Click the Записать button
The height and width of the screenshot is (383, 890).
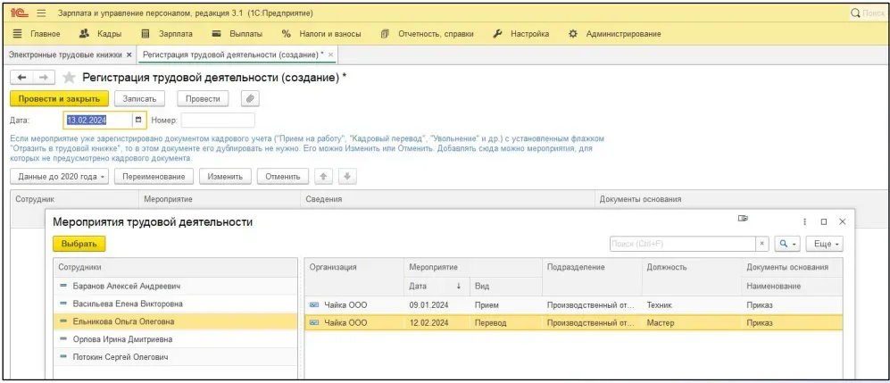(139, 99)
